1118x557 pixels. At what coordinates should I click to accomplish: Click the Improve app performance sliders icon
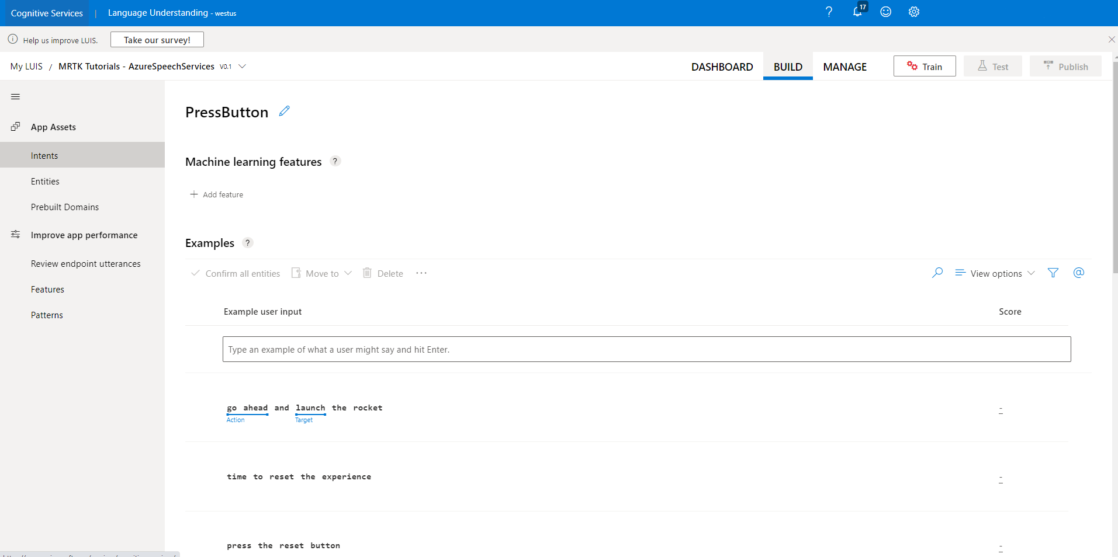pos(16,235)
